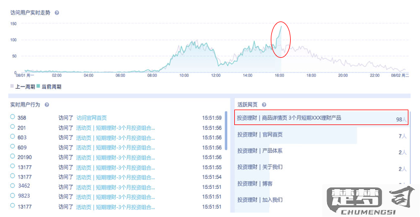Click the 访问用户实时走势 chart title
Screen dimensions: 420x217
pyautogui.click(x=30, y=13)
